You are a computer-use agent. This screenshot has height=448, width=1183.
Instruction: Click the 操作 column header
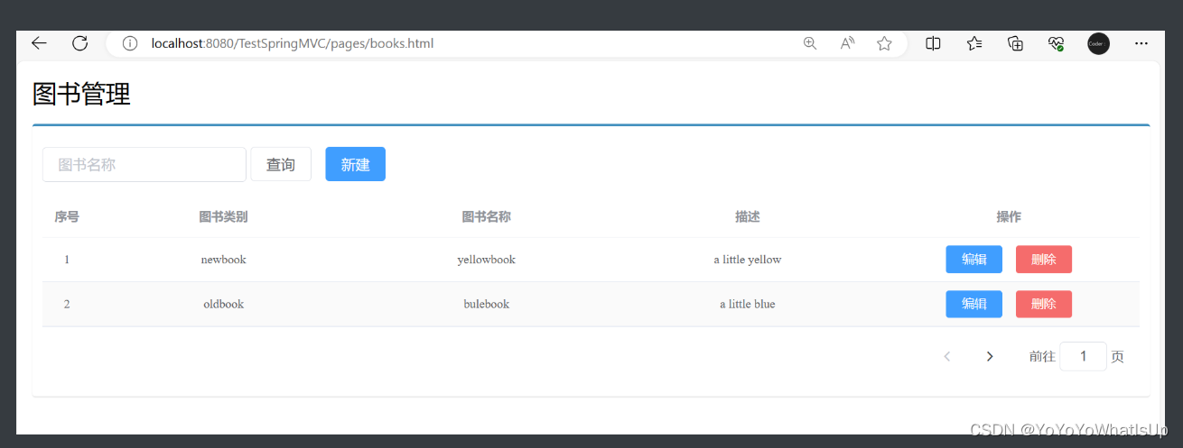[1009, 216]
